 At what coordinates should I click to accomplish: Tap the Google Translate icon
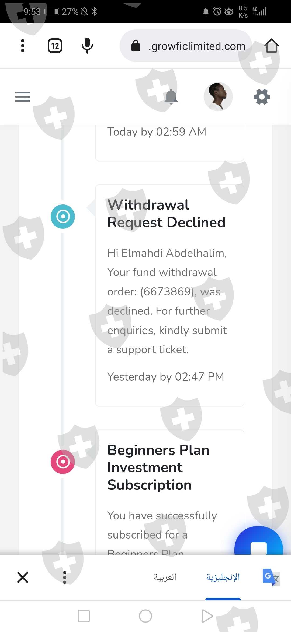[271, 577]
